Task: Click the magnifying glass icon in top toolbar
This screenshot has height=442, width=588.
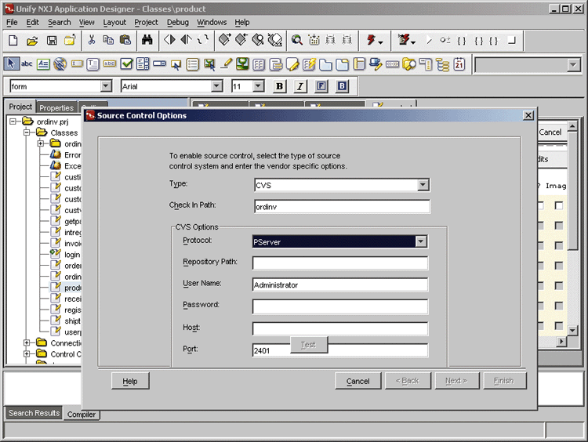Action: pos(297,40)
